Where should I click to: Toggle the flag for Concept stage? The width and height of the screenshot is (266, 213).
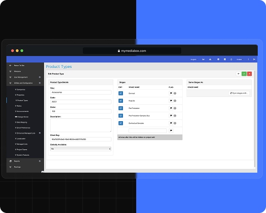(171, 93)
